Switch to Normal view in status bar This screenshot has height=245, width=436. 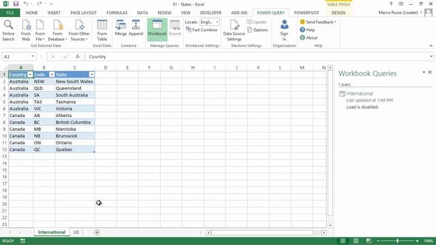[343, 241]
